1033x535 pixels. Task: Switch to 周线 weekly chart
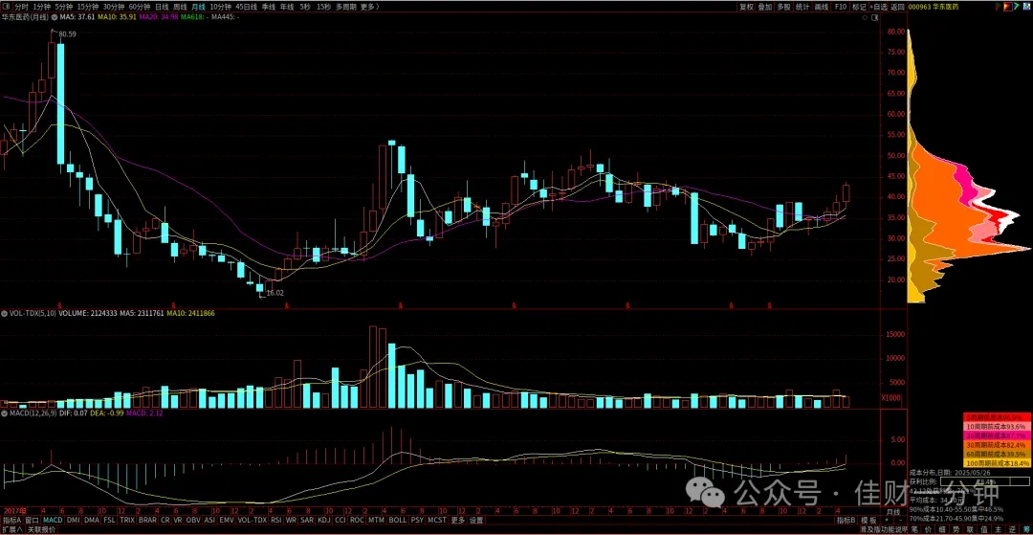[x=180, y=6]
